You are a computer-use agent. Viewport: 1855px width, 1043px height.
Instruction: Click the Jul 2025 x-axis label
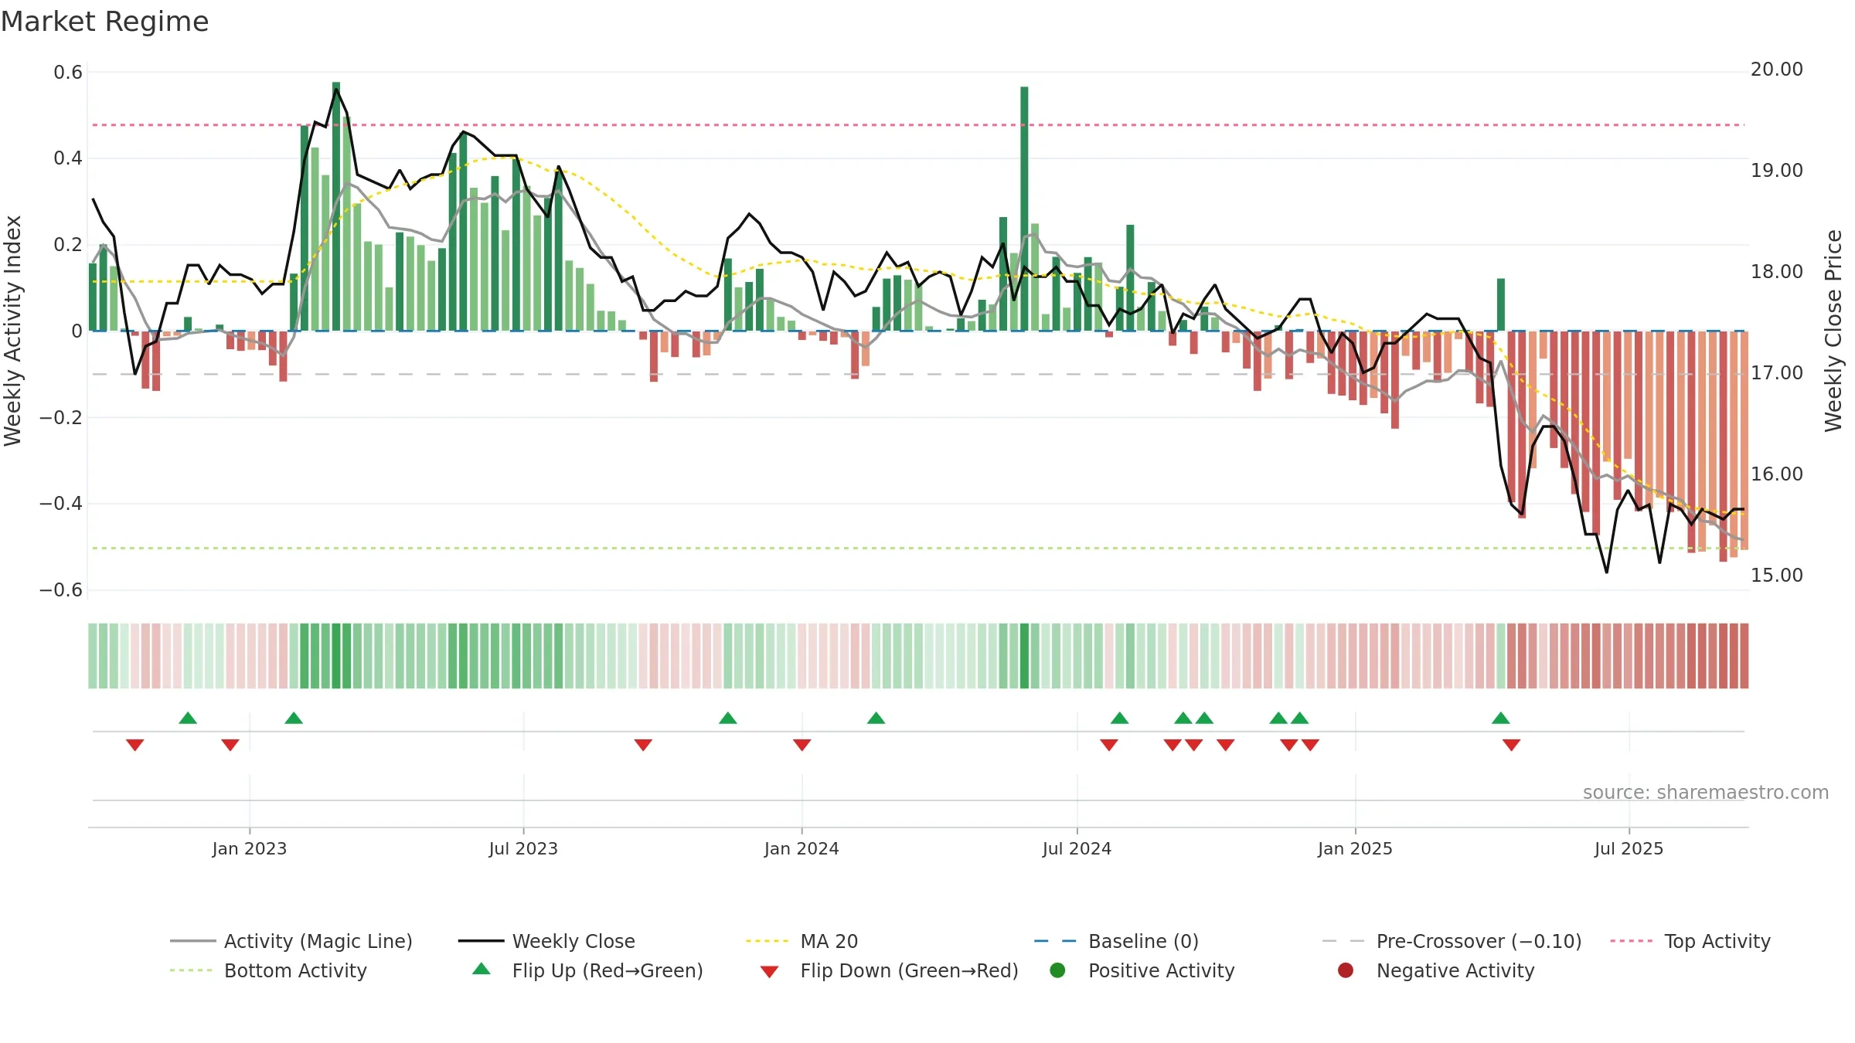pyautogui.click(x=1629, y=848)
